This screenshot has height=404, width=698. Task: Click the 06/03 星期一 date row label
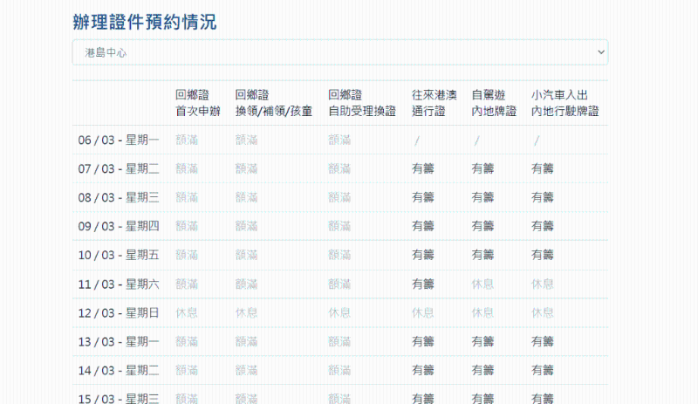click(119, 140)
